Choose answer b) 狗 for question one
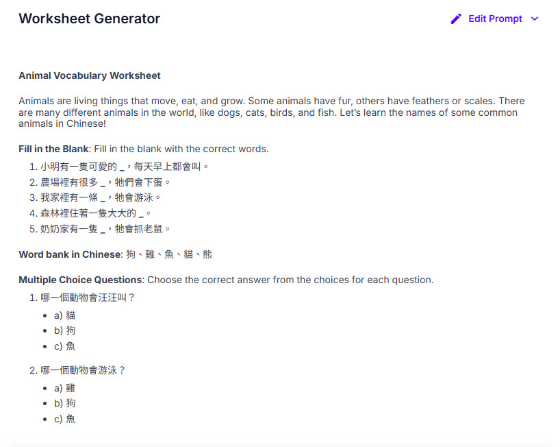Screen dimensions: 560x447 click(x=64, y=330)
